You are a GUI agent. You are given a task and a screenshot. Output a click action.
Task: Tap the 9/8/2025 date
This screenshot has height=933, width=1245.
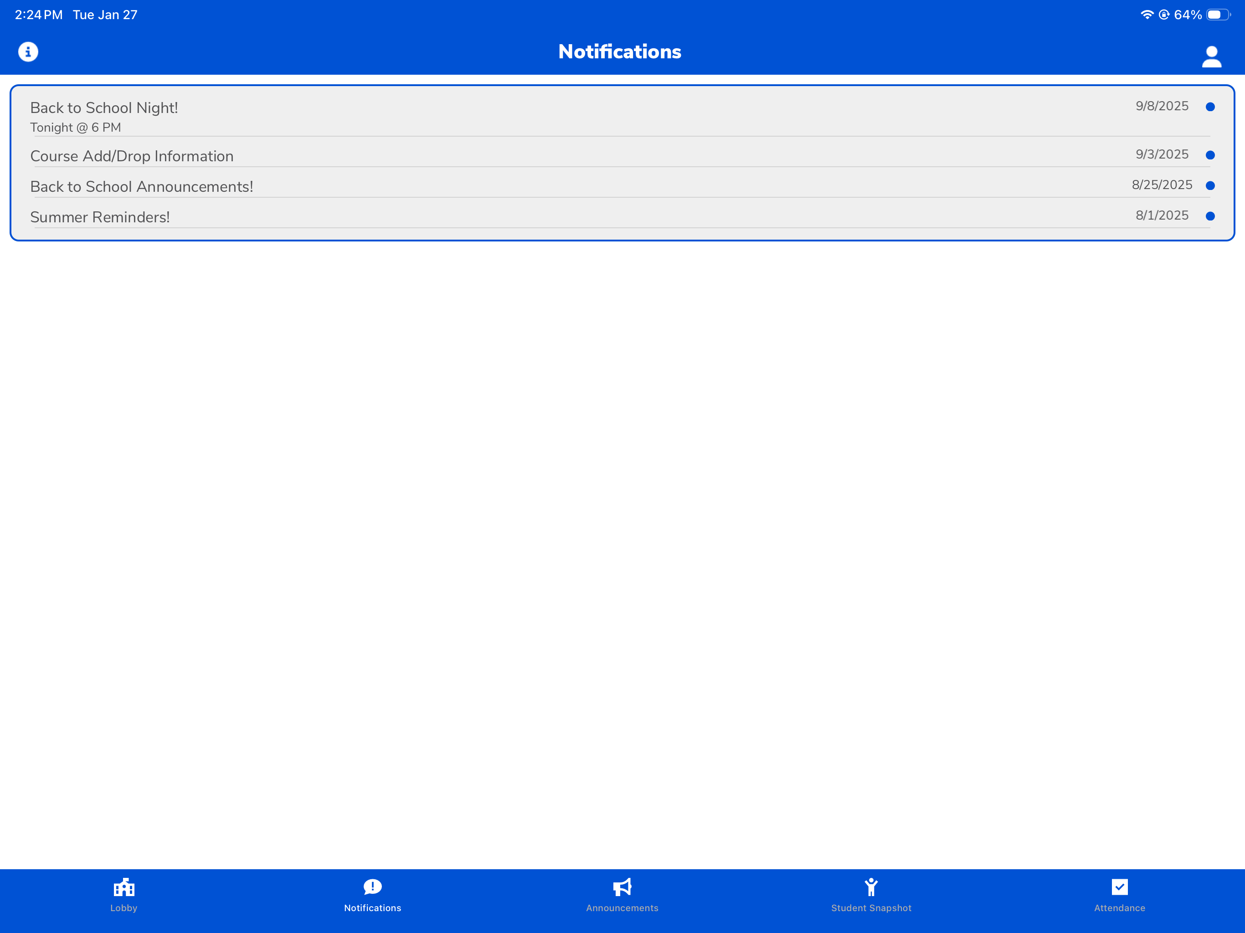1162,106
